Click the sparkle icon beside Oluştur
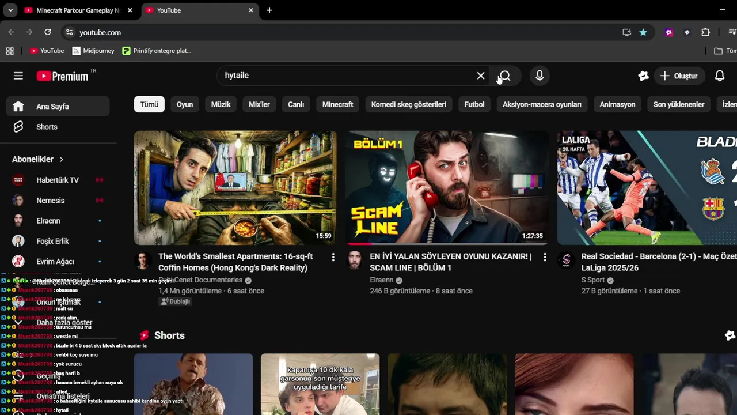 pyautogui.click(x=644, y=76)
